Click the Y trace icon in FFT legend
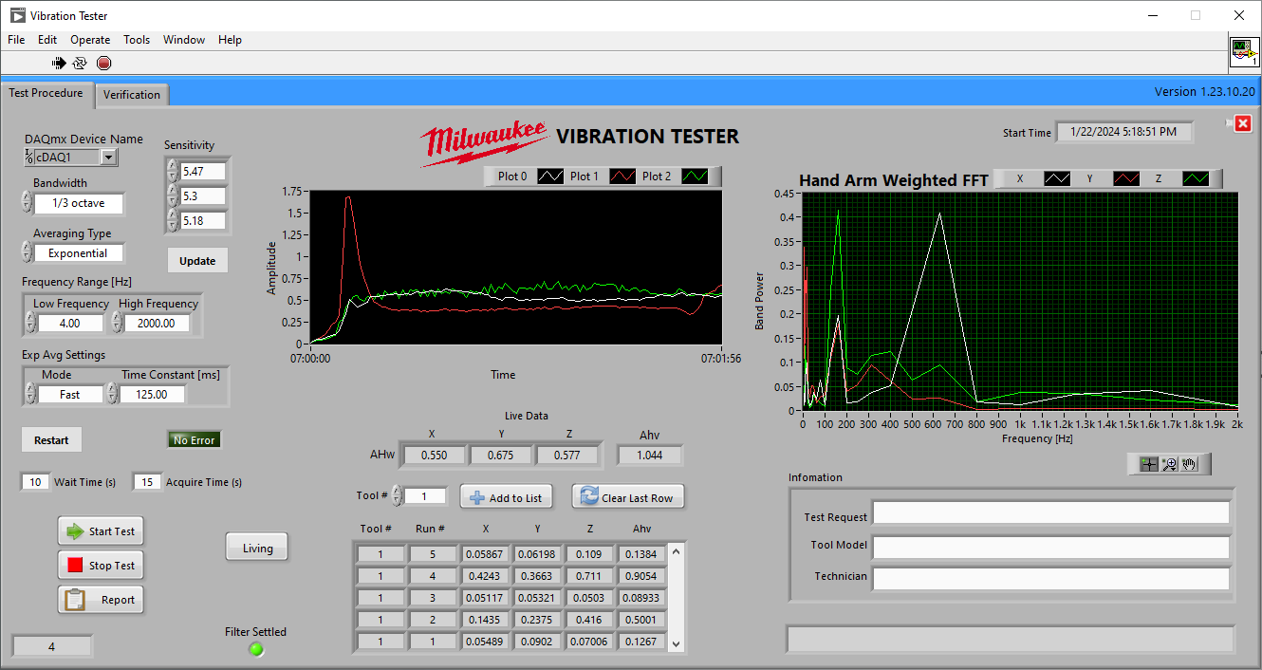1262x670 pixels. tap(1126, 178)
